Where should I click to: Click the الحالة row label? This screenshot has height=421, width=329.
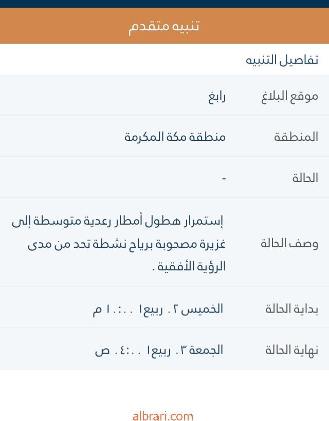click(305, 178)
